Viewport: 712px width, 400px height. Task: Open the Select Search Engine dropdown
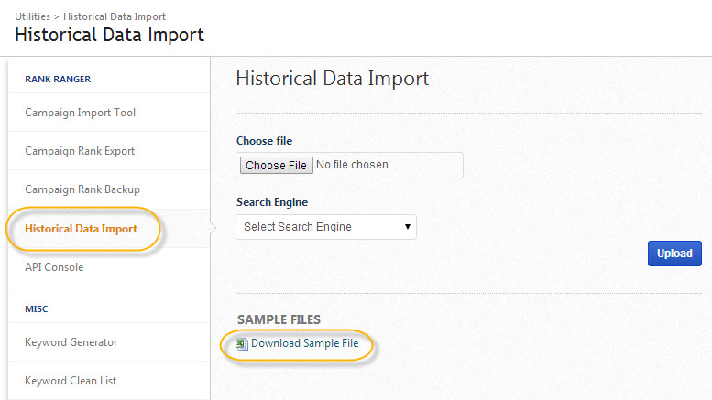pos(325,227)
